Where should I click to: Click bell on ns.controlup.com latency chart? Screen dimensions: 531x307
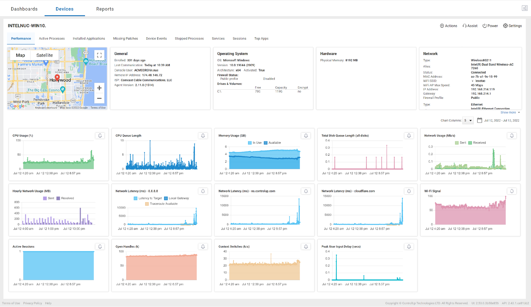(x=306, y=191)
